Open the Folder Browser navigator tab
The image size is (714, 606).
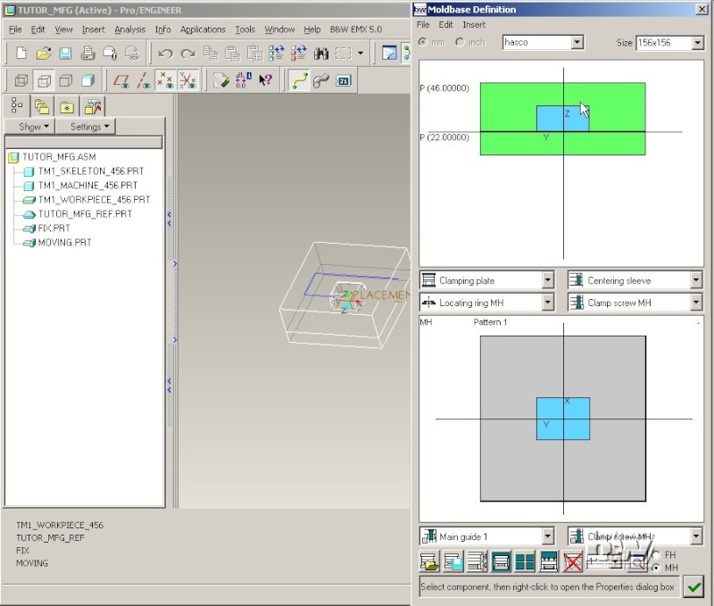point(42,107)
